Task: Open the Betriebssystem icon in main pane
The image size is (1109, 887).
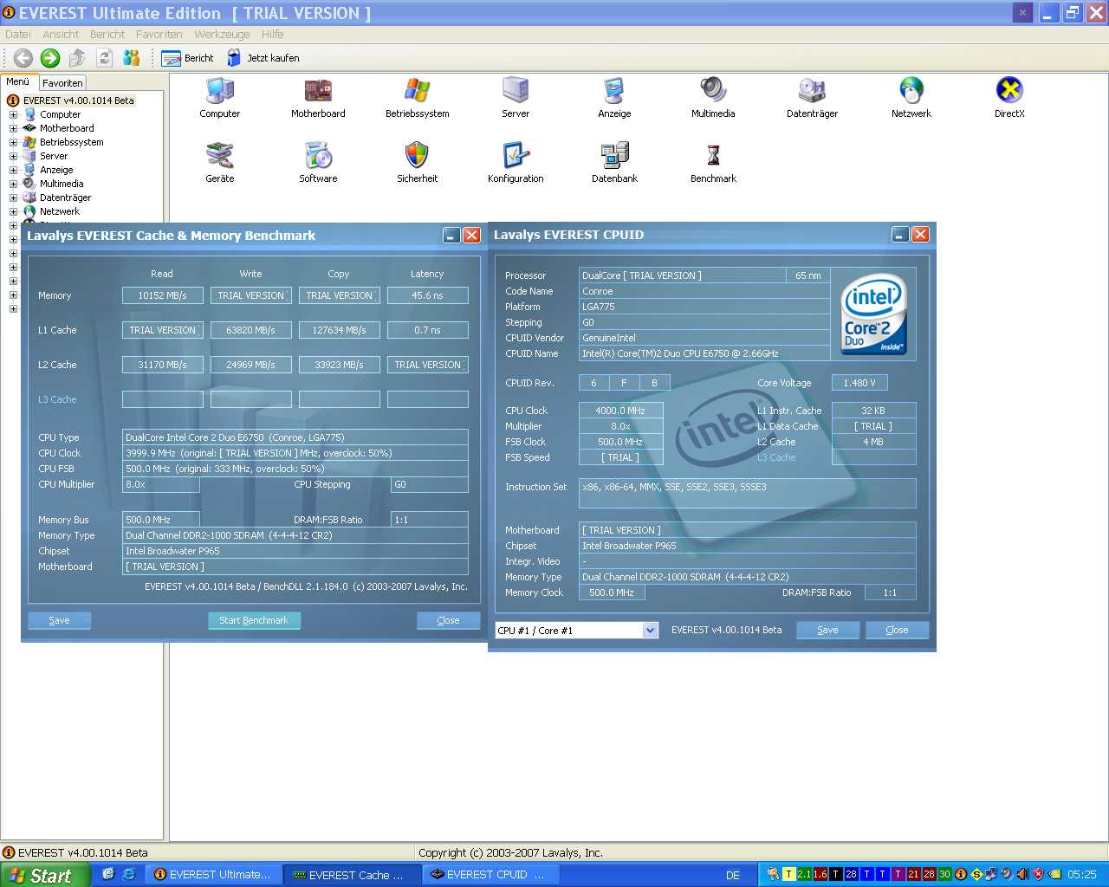Action: [418, 97]
